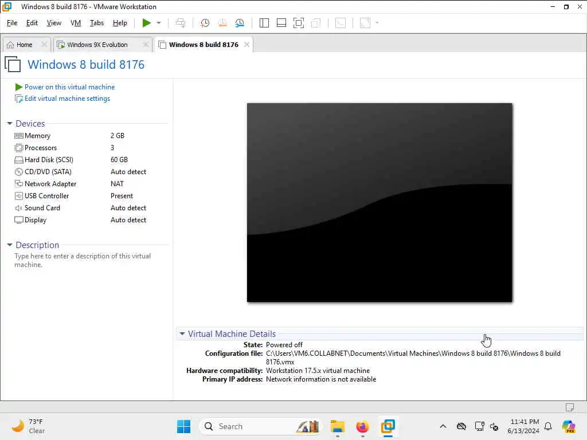This screenshot has height=440, width=587.
Task: Click the hard disk drive icon
Action: pyautogui.click(x=19, y=160)
